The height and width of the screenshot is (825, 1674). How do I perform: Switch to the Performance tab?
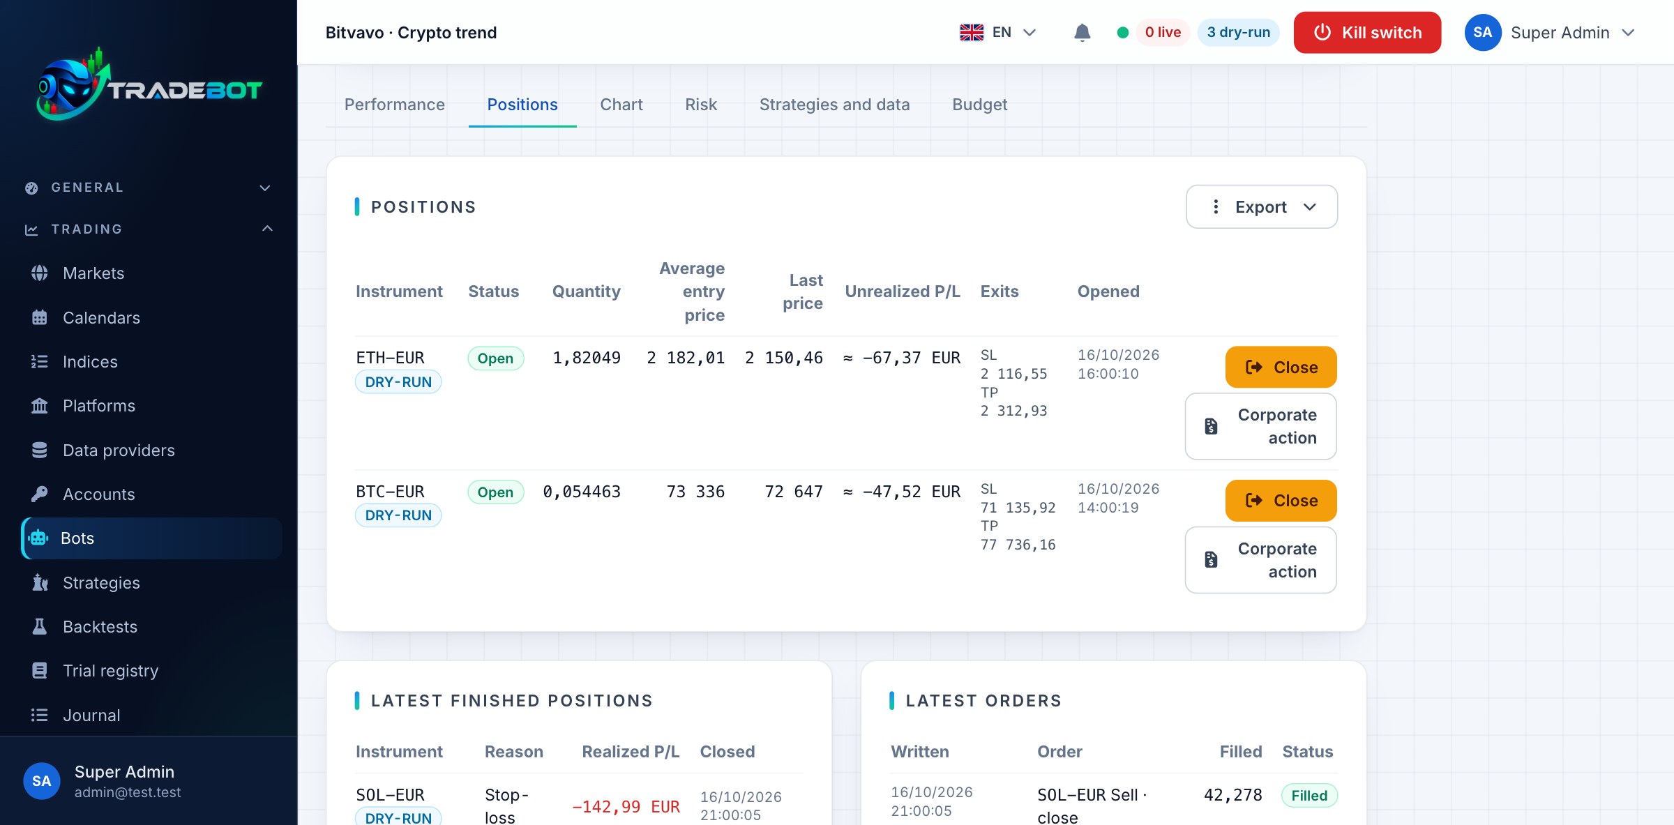(395, 105)
